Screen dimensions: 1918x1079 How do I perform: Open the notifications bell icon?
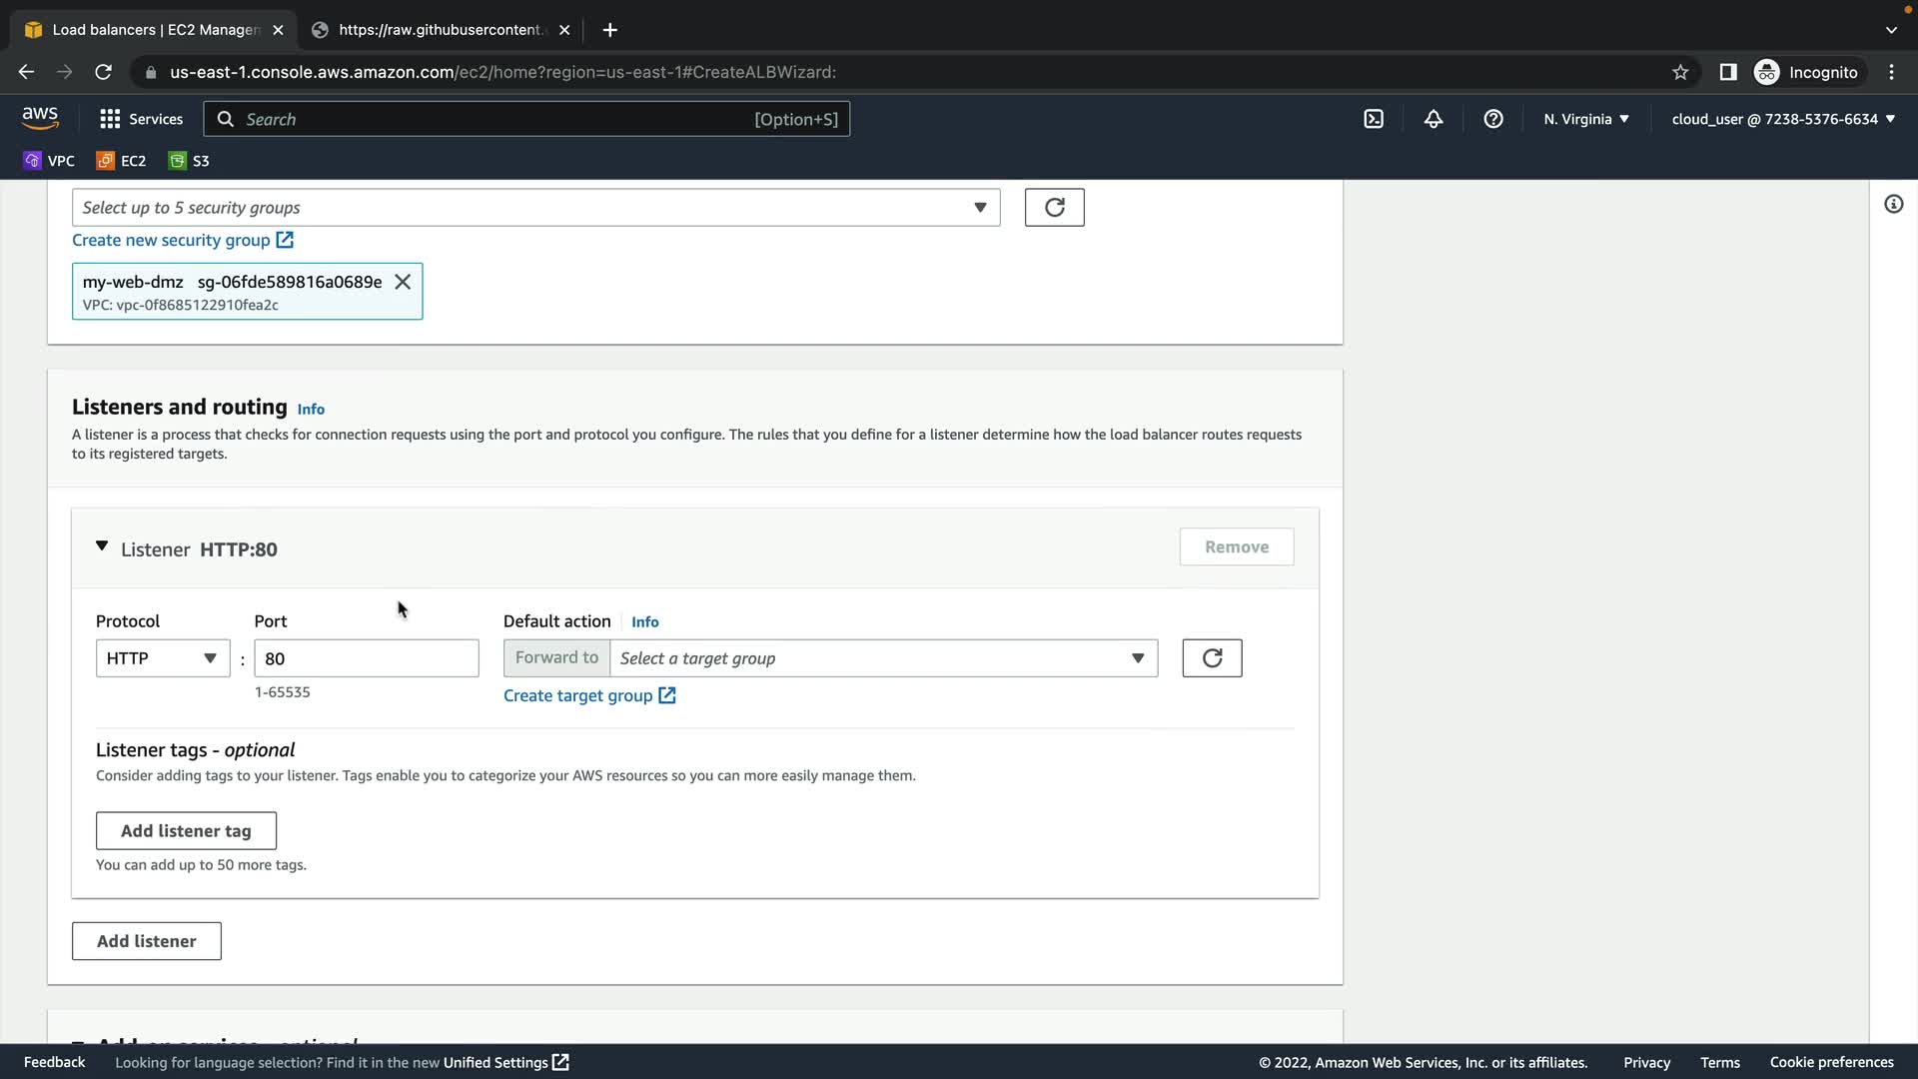(x=1434, y=119)
